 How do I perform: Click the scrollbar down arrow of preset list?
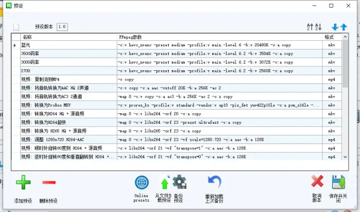pos(345,157)
